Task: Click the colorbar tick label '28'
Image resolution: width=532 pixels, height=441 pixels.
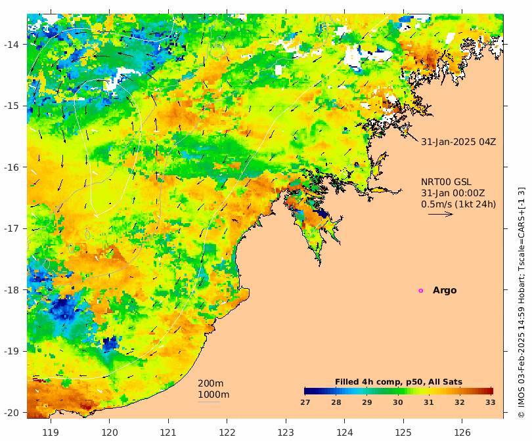Action: coord(336,402)
